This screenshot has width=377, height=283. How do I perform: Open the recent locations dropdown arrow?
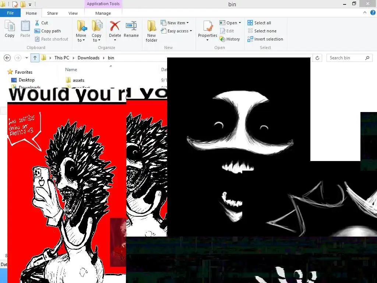coord(27,58)
